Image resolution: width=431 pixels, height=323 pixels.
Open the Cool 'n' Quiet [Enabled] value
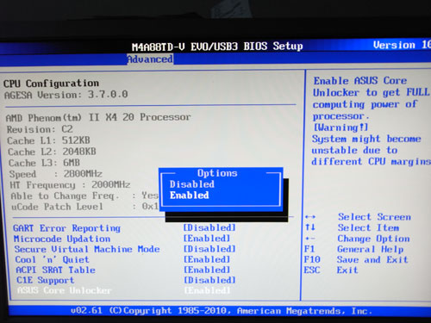click(207, 259)
